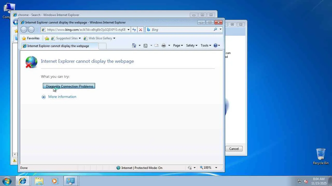
Task: Click the zoom magnifier icon in status bar
Action: pyautogui.click(x=201, y=168)
